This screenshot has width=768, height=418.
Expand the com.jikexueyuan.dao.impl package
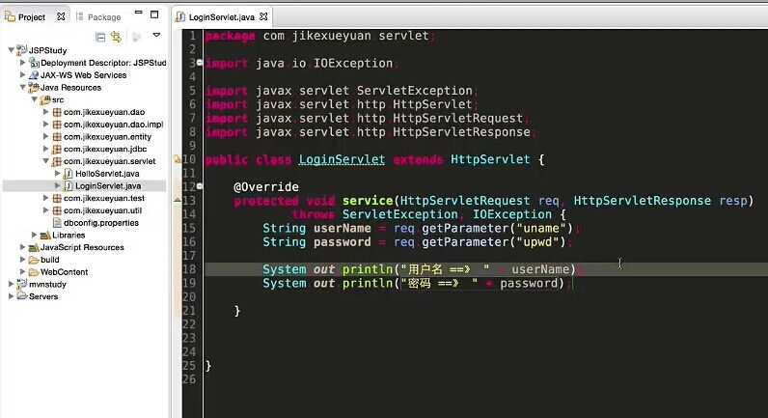click(x=46, y=124)
